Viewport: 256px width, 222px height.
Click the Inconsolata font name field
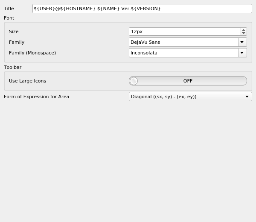click(x=183, y=53)
